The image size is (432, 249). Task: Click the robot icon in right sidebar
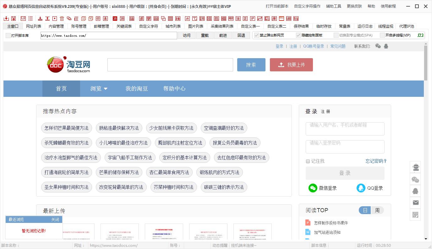click(x=416, y=167)
